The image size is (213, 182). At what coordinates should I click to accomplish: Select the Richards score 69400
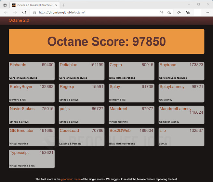point(47,65)
